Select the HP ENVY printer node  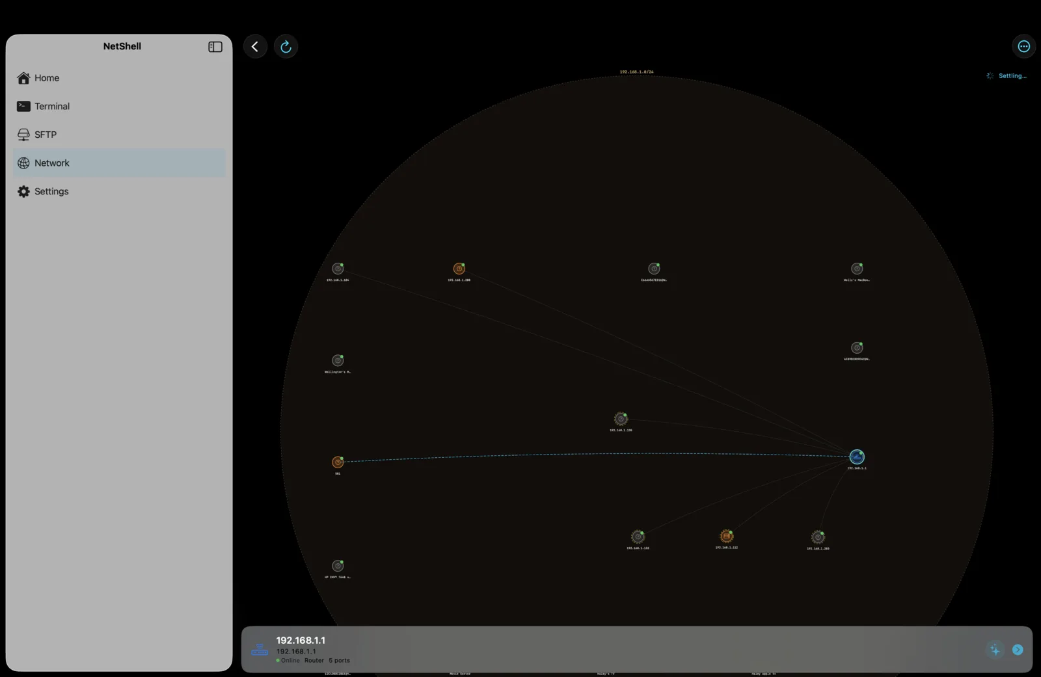click(x=338, y=566)
